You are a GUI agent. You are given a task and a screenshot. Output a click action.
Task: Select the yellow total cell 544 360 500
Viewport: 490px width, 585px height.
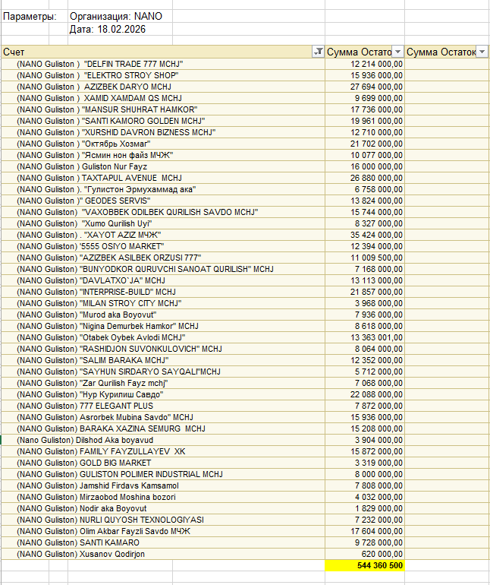coord(365,565)
